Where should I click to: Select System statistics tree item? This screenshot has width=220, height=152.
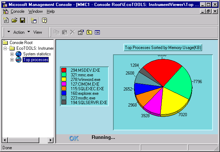(37, 54)
